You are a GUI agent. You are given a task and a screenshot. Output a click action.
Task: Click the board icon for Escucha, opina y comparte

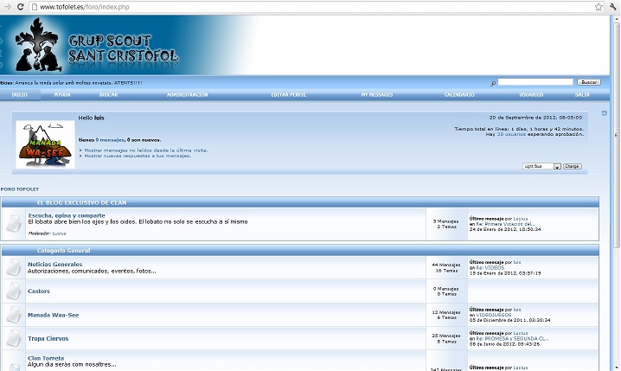[14, 224]
